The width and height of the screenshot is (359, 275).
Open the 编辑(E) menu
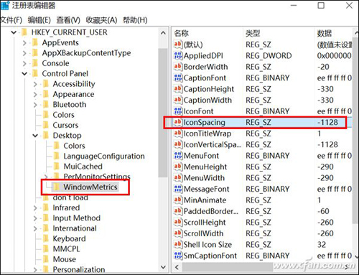[x=39, y=20]
